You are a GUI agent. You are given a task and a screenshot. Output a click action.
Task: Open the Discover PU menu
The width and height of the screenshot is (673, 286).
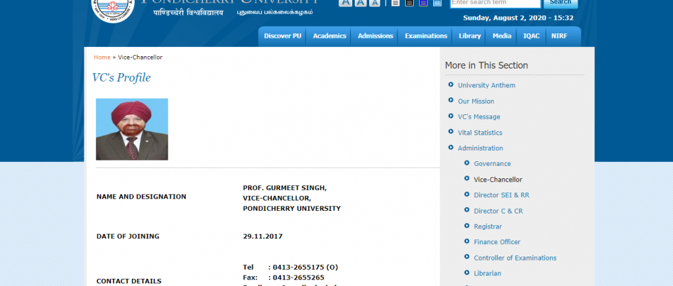coord(282,36)
